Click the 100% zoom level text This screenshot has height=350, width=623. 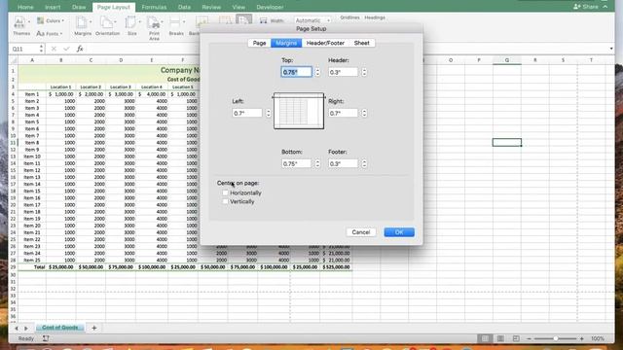click(597, 339)
